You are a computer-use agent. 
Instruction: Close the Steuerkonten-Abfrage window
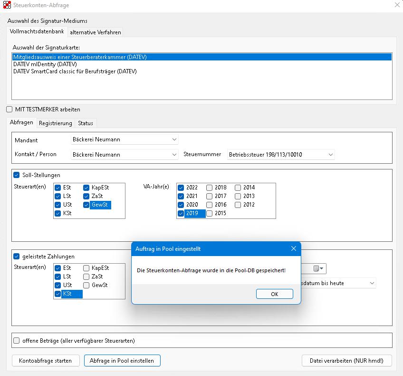[397, 5]
